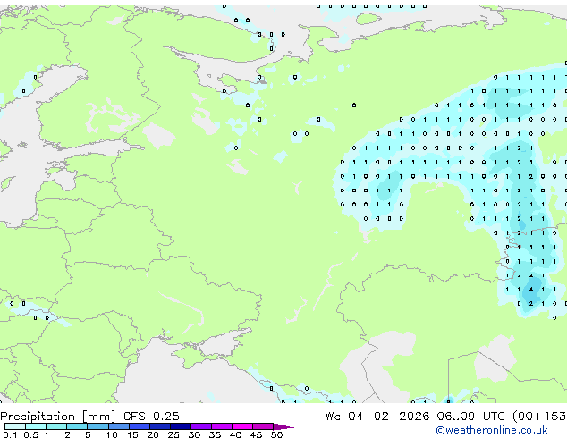Click the 50 mm legend arrow tip
This screenshot has width=567, height=438.
(x=286, y=426)
